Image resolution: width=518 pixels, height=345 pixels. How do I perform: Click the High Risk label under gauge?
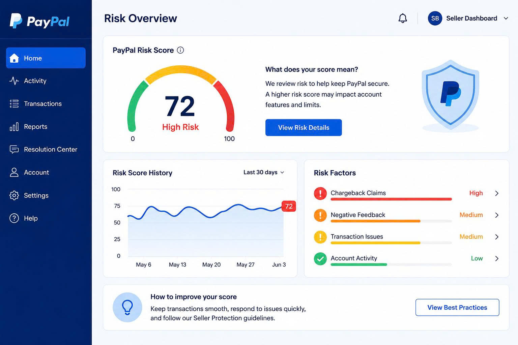coord(180,127)
